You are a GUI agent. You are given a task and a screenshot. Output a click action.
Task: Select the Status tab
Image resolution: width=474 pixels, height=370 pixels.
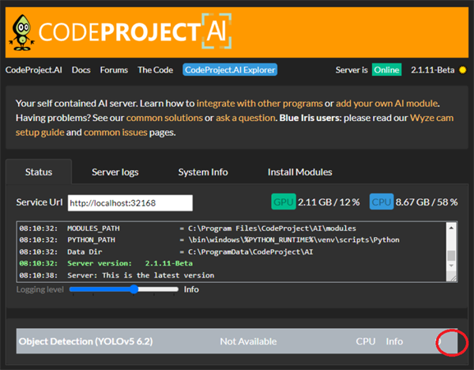pos(39,172)
